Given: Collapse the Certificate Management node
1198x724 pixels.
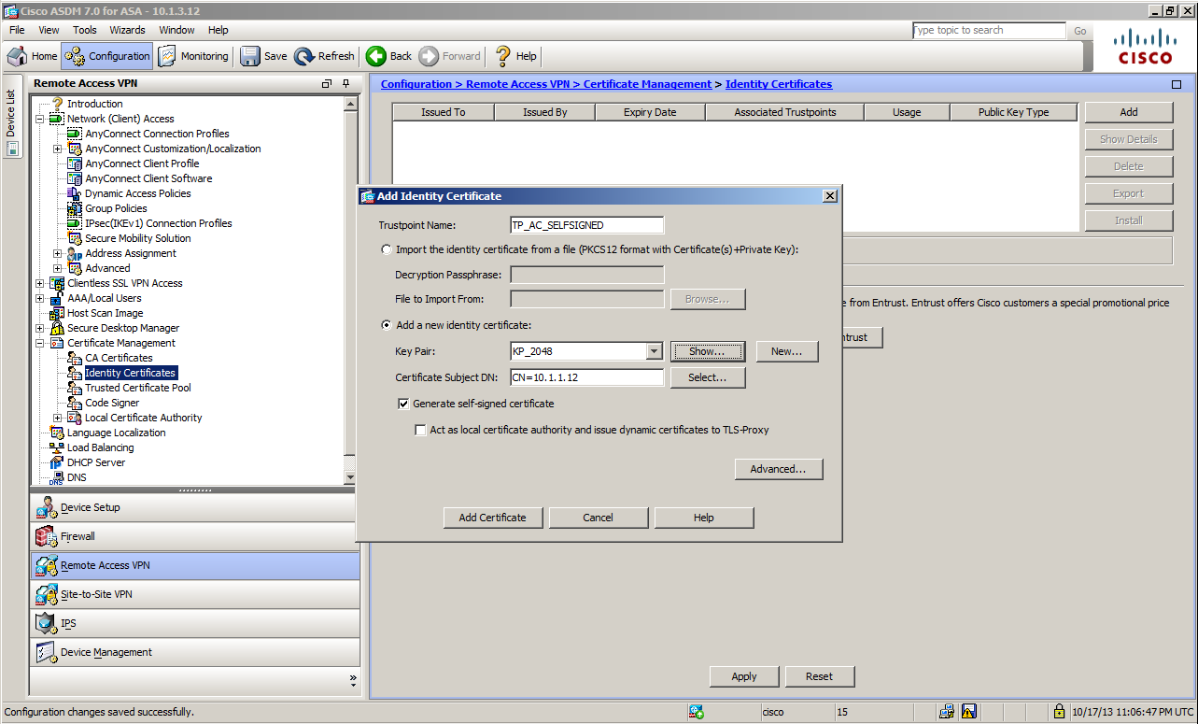Looking at the screenshot, I should click(40, 343).
